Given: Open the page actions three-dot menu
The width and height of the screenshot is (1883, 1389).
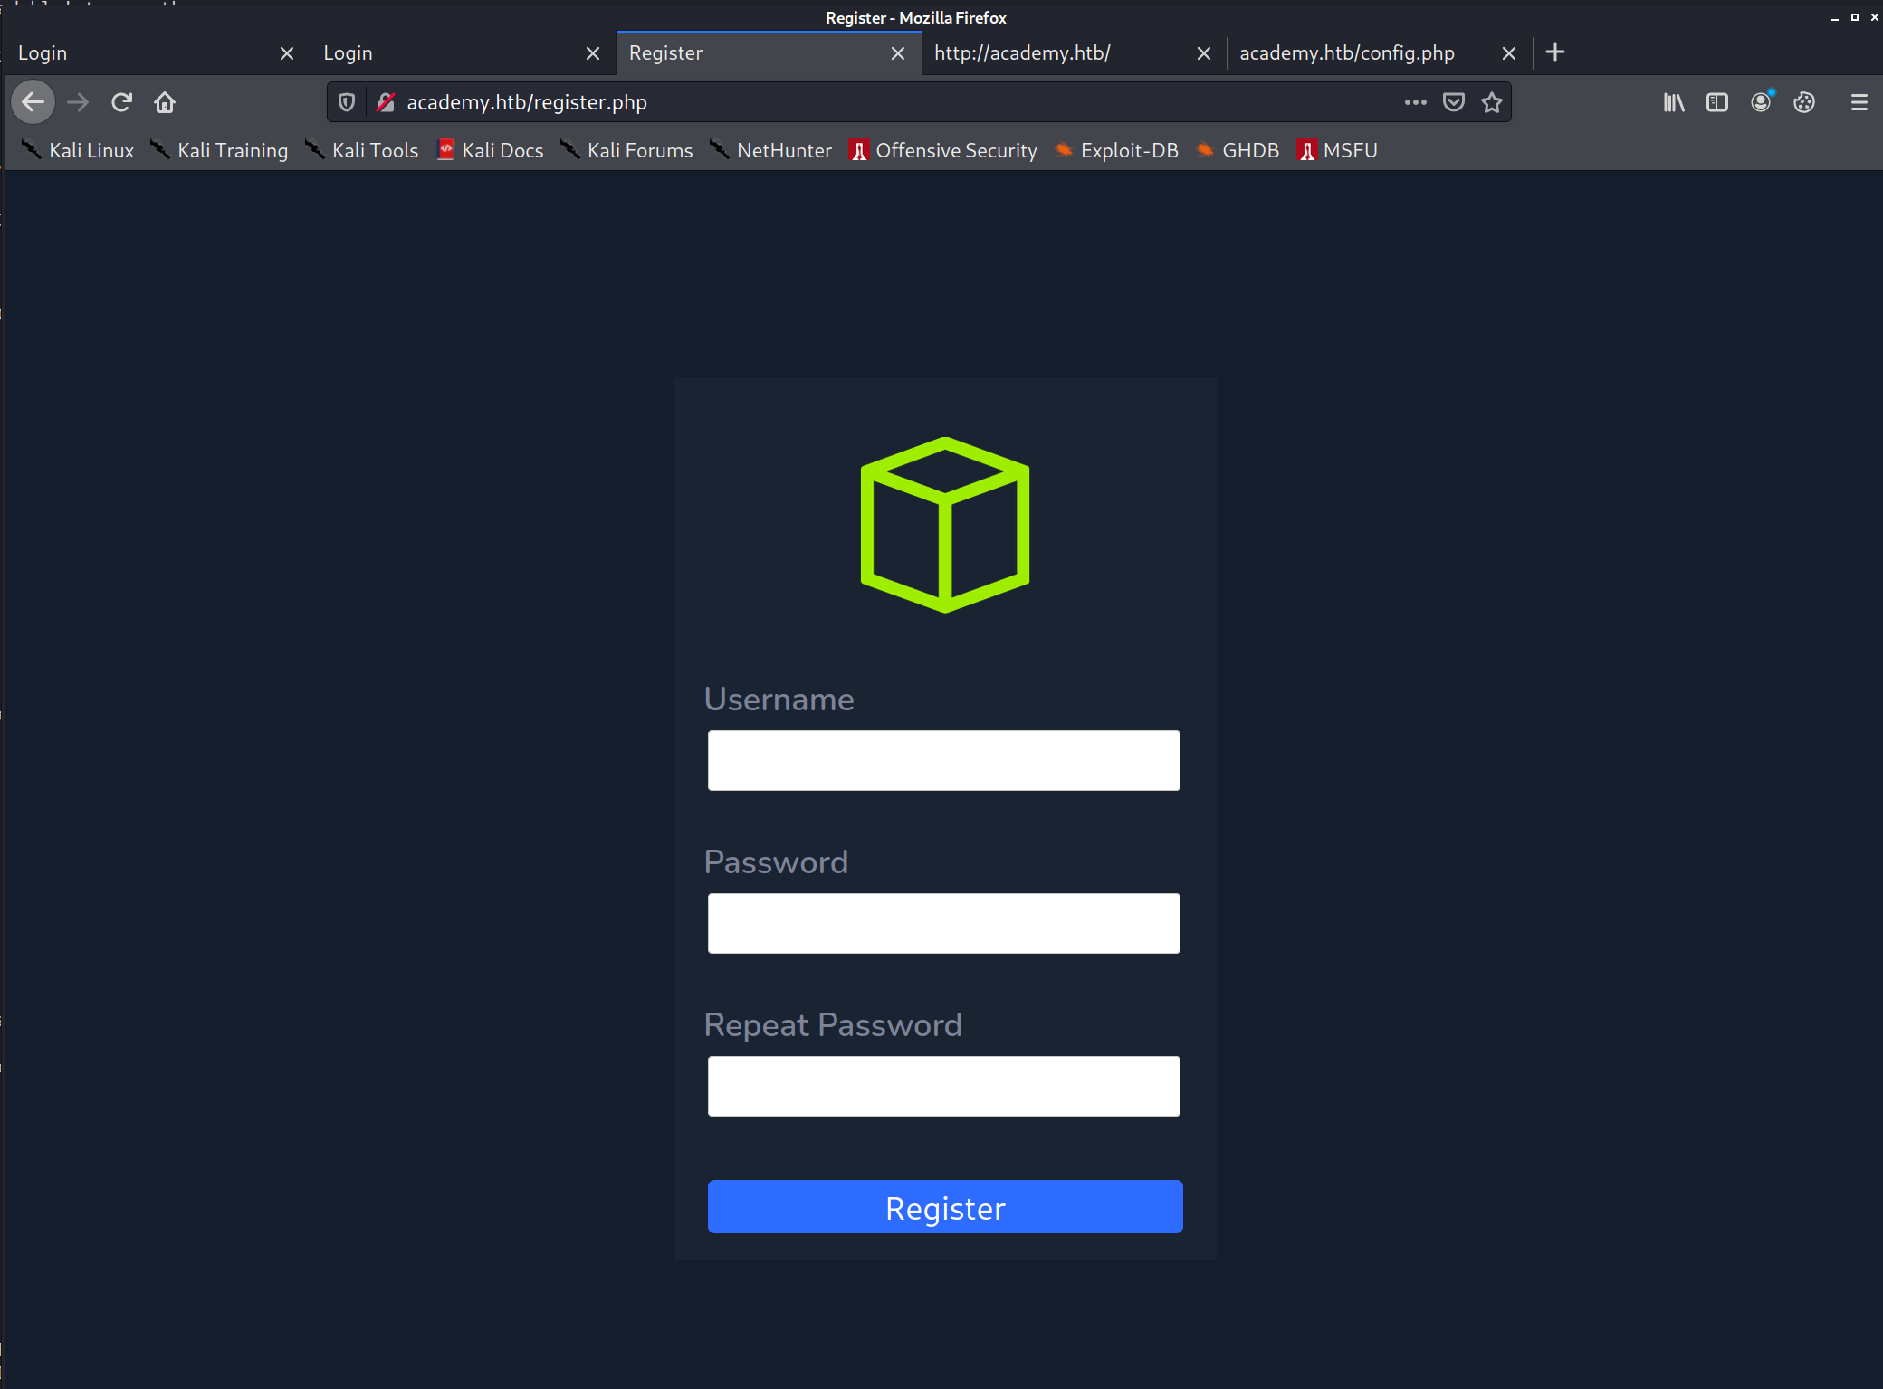Looking at the screenshot, I should (x=1415, y=102).
